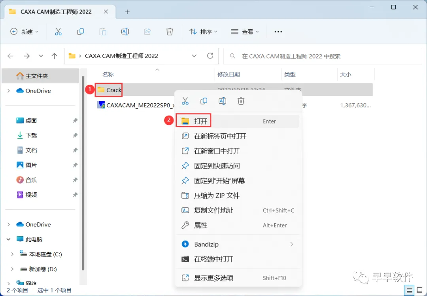
Task: Click the toolbar Share icon
Action: [147, 32]
